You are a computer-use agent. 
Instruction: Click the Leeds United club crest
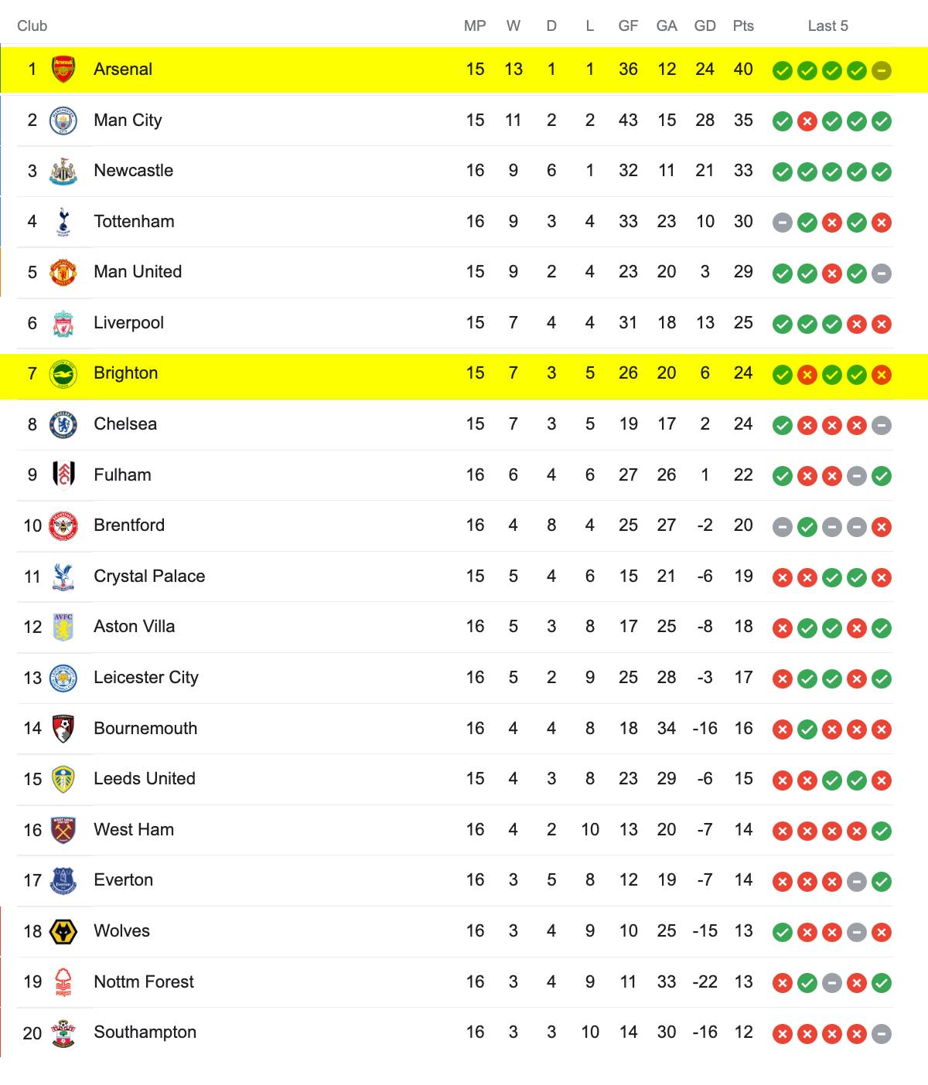pyautogui.click(x=63, y=779)
